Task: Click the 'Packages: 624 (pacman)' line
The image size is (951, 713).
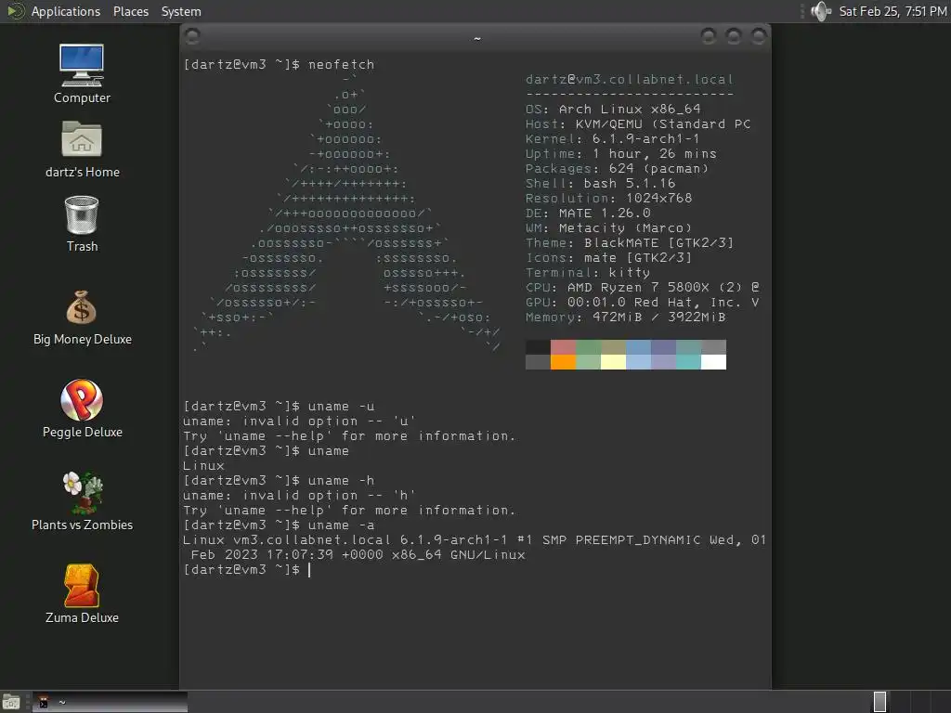Action: tap(617, 168)
